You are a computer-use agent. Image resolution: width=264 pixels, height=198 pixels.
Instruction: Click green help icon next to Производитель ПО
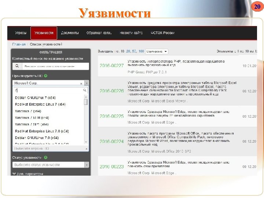tap(45, 76)
